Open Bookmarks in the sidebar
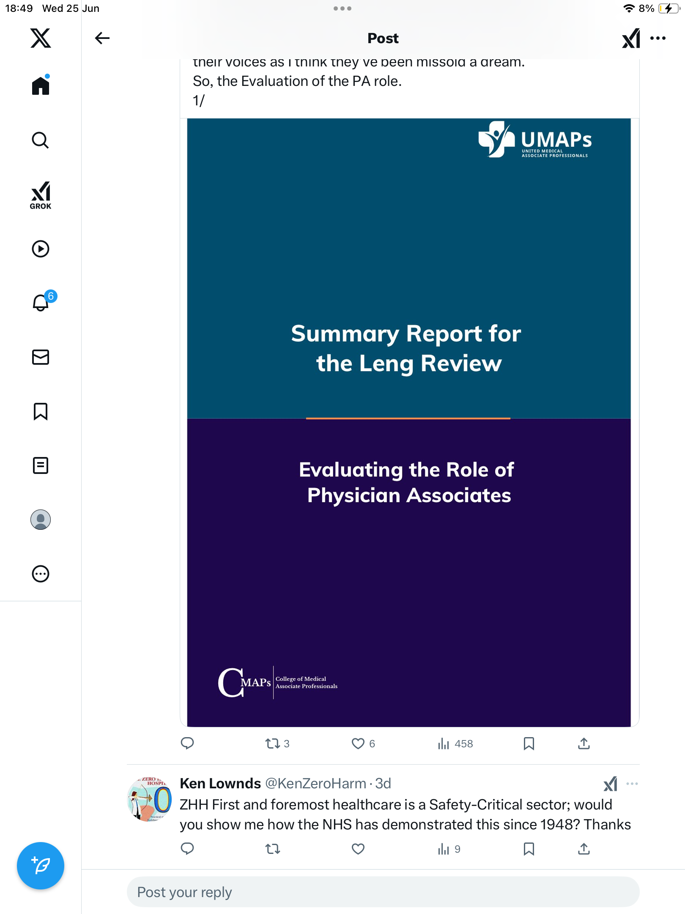Viewport: 685px width, 914px height. tap(41, 411)
